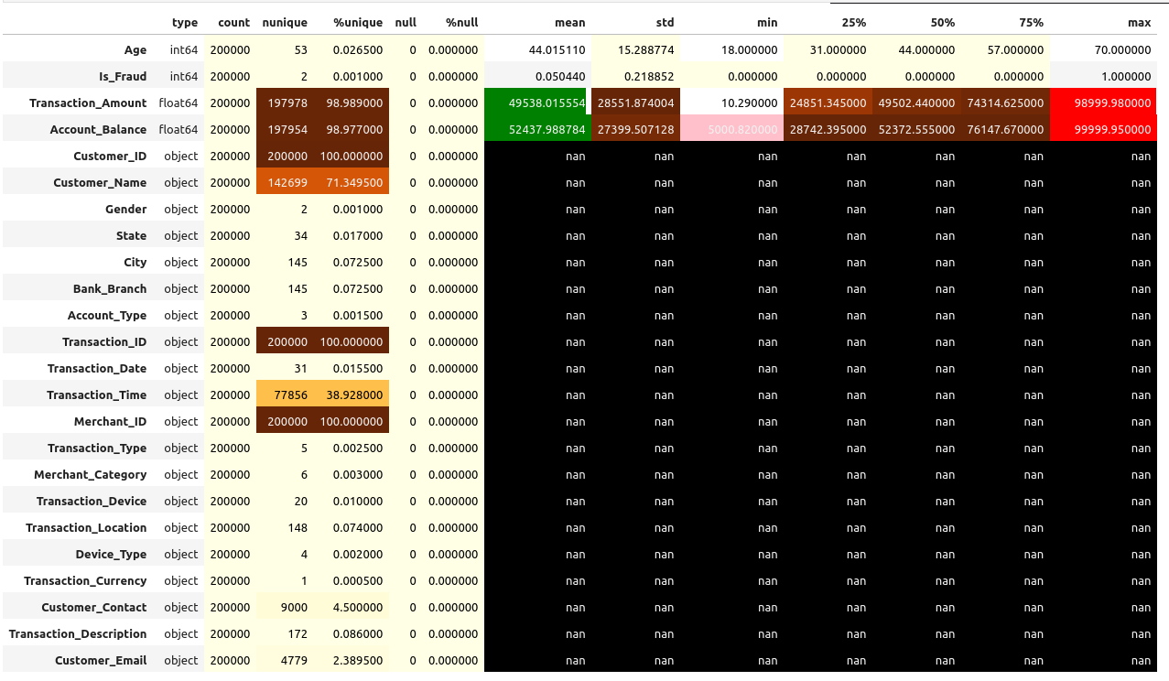The height and width of the screenshot is (681, 1169).
Task: Select the 'std' column header
Action: (x=664, y=22)
